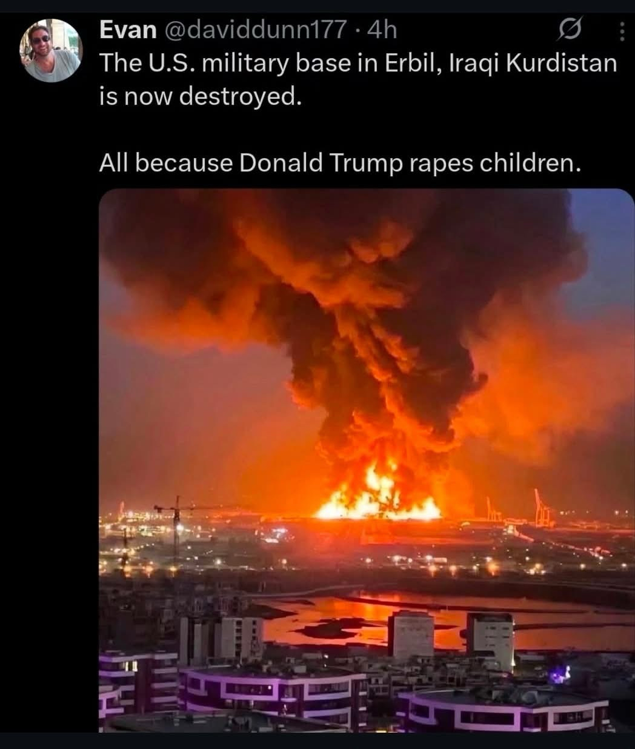635x749 pixels.
Task: Click the phrase 'is now destroyed.'
Action: point(200,95)
